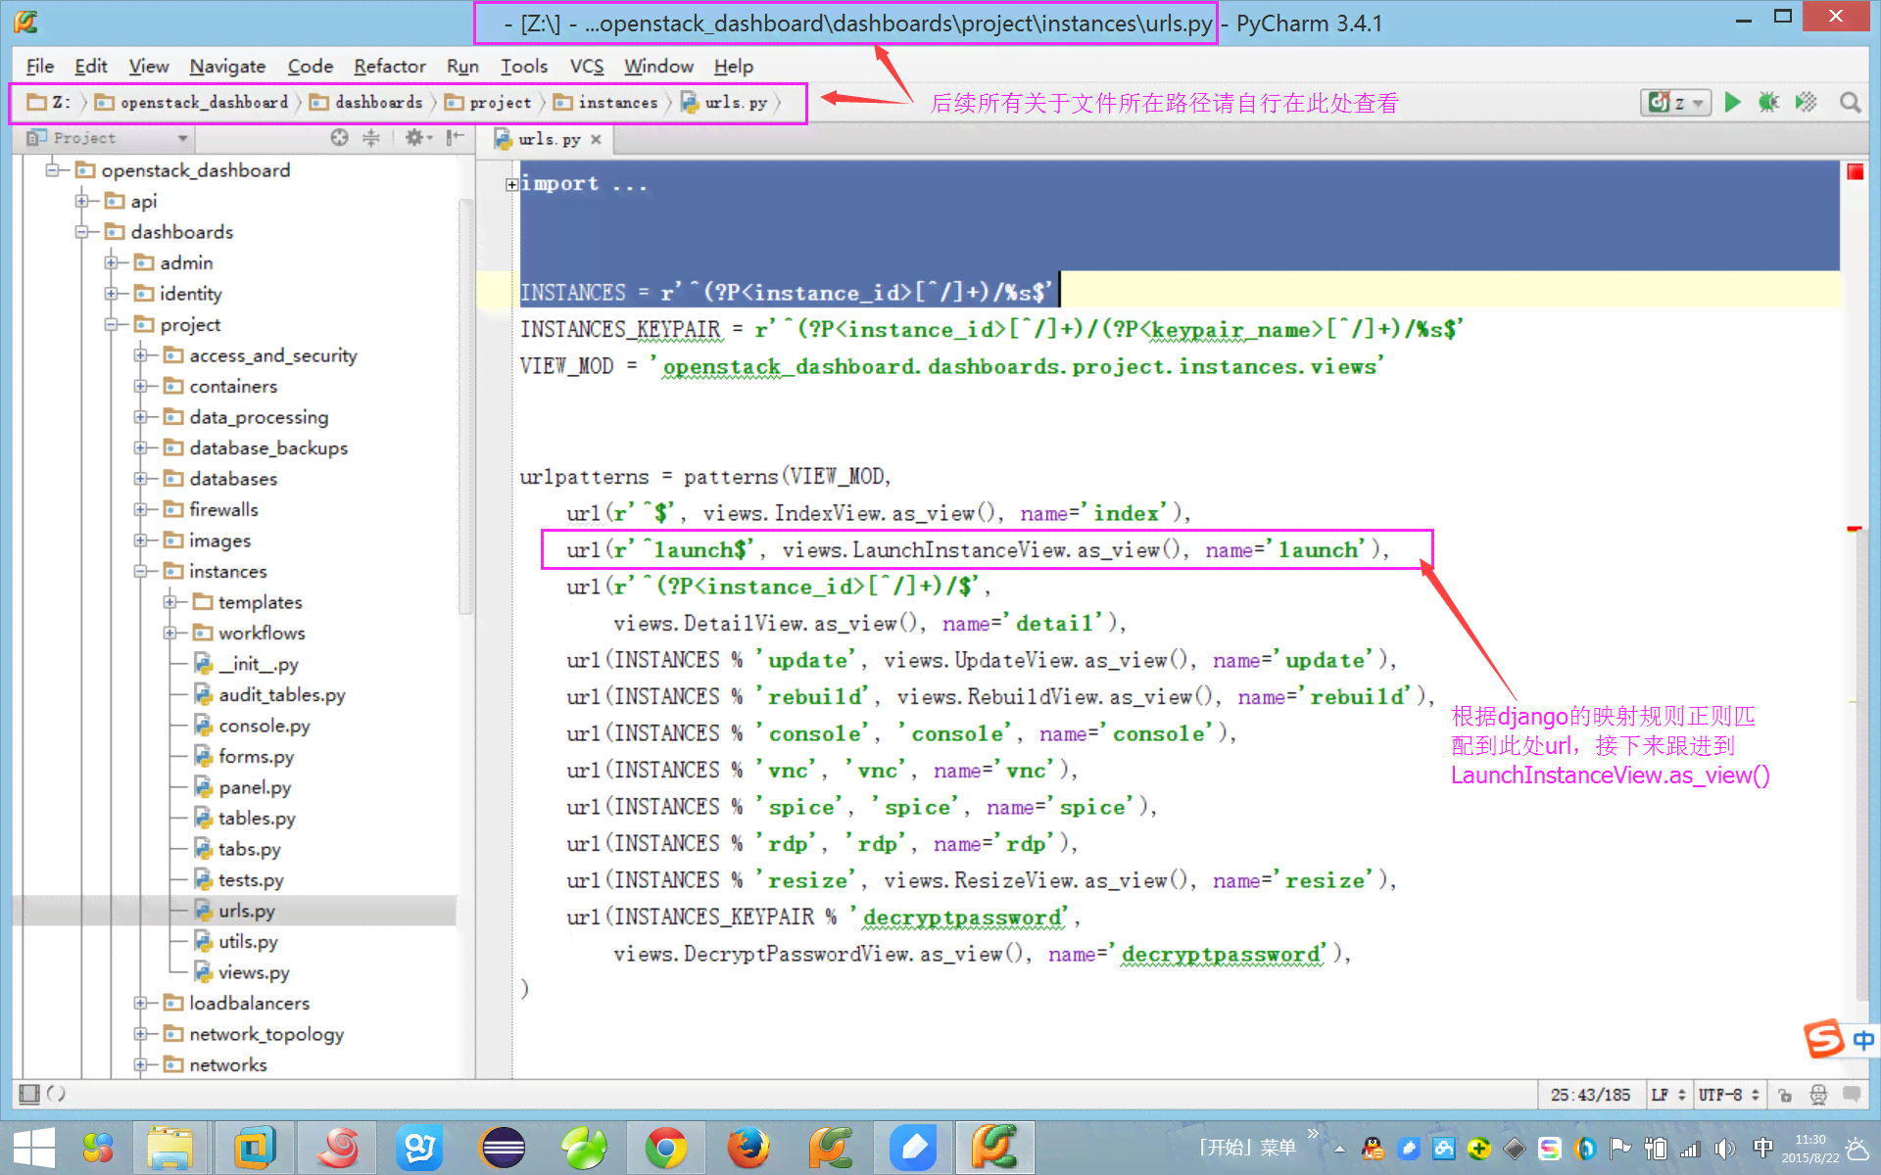This screenshot has height=1175, width=1881.
Task: Expand the identity folder node
Action: [112, 294]
